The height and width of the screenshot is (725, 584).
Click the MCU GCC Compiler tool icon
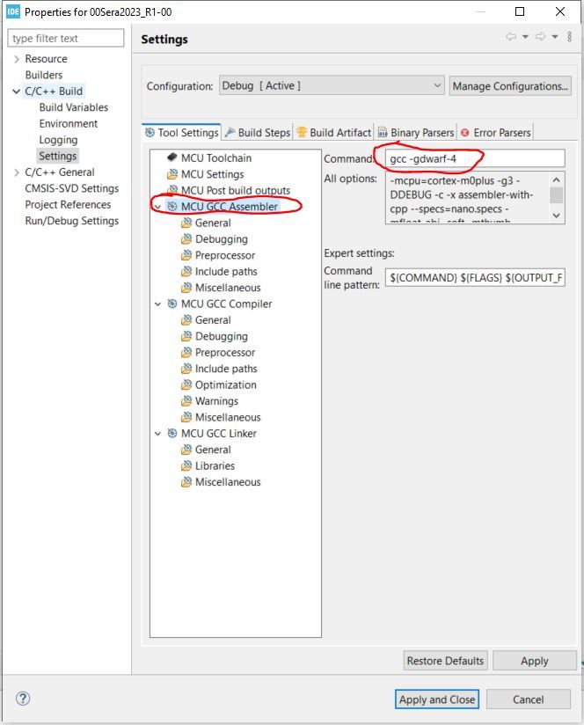[172, 304]
